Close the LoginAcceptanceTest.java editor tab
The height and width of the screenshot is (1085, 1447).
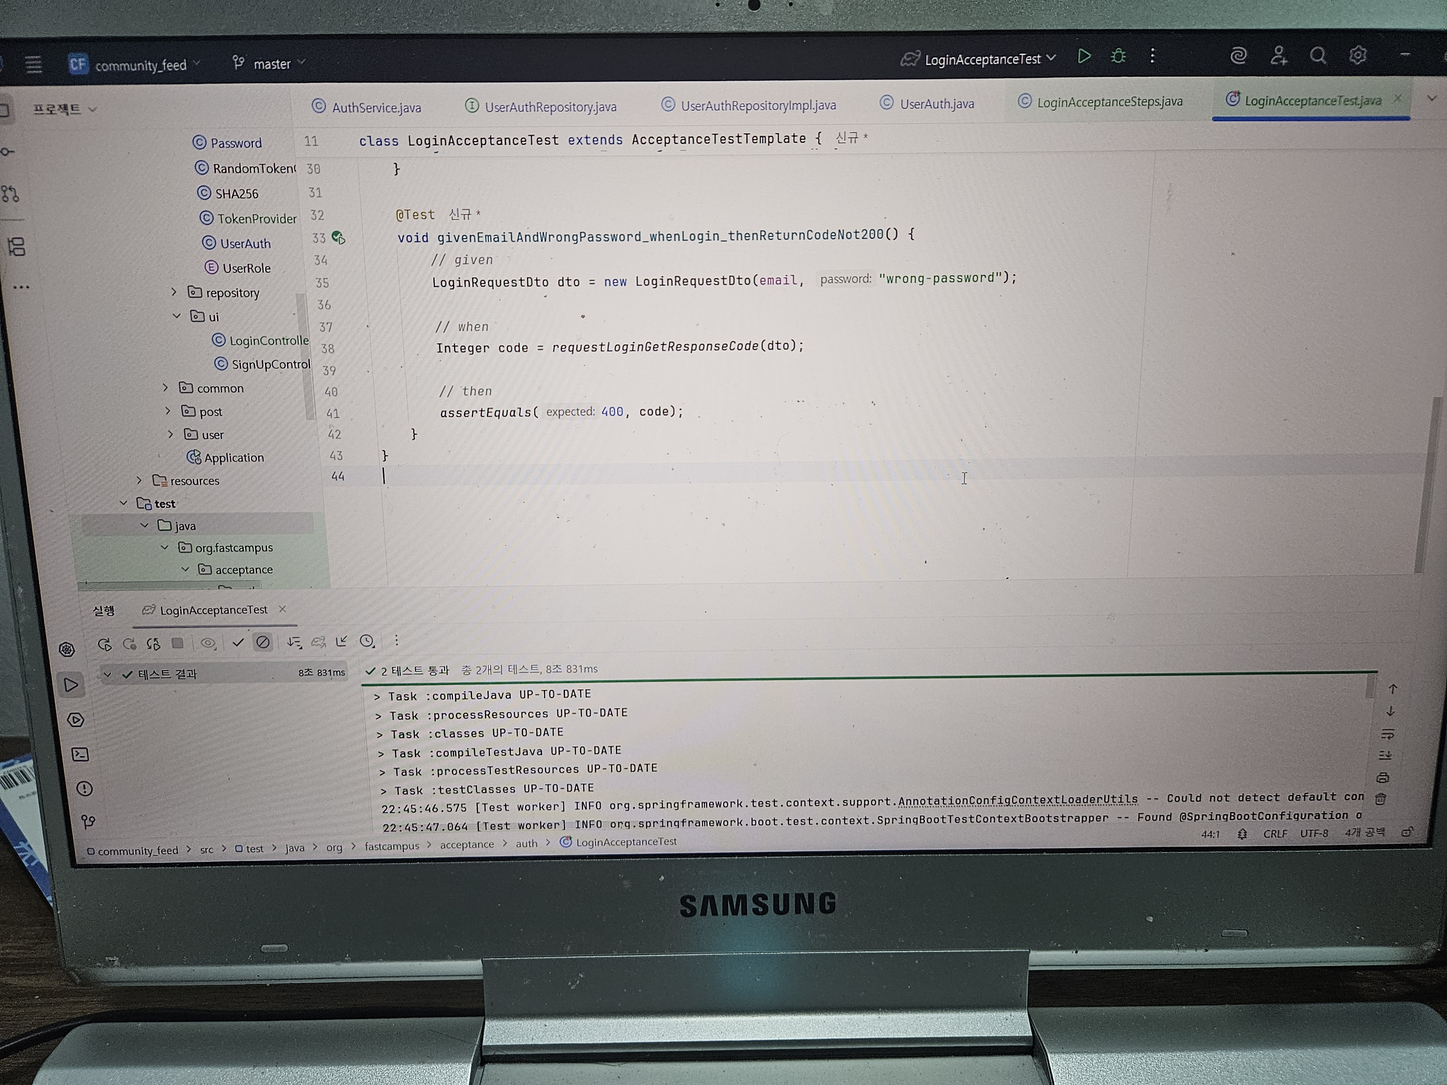(x=1397, y=98)
